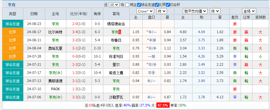Open score 3-3(1-2) for 沙勒罗瓦 match

[x=79, y=97]
